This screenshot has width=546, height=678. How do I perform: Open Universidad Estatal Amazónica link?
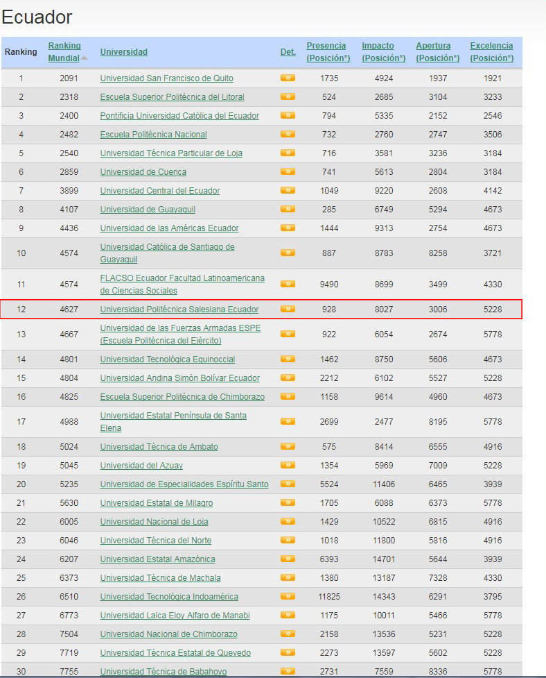coord(157,559)
